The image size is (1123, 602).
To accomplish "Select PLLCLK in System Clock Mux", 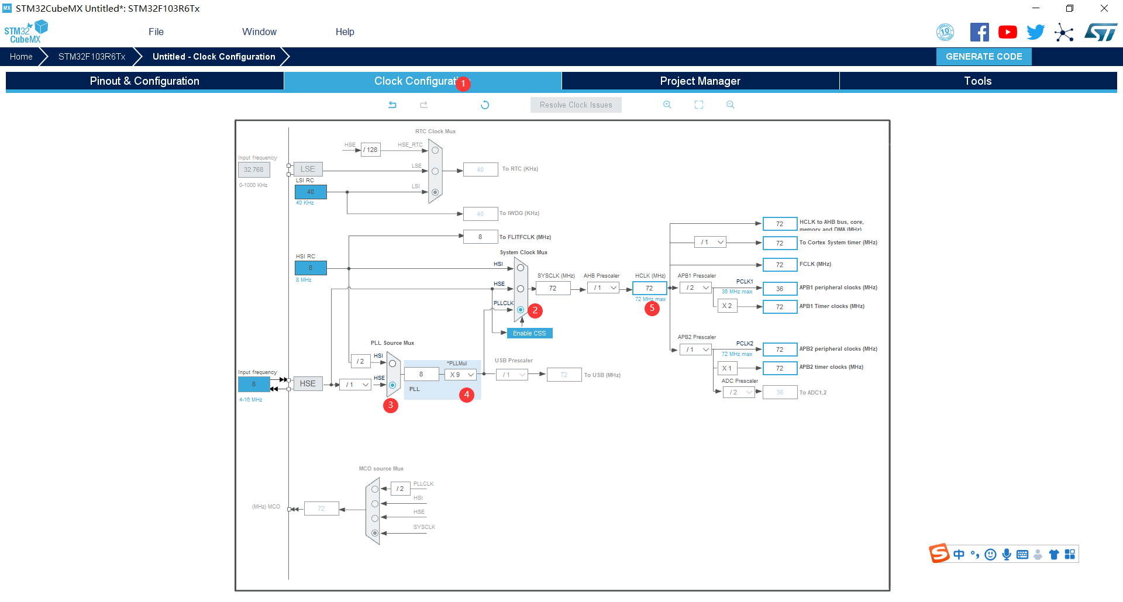I will click(x=521, y=310).
